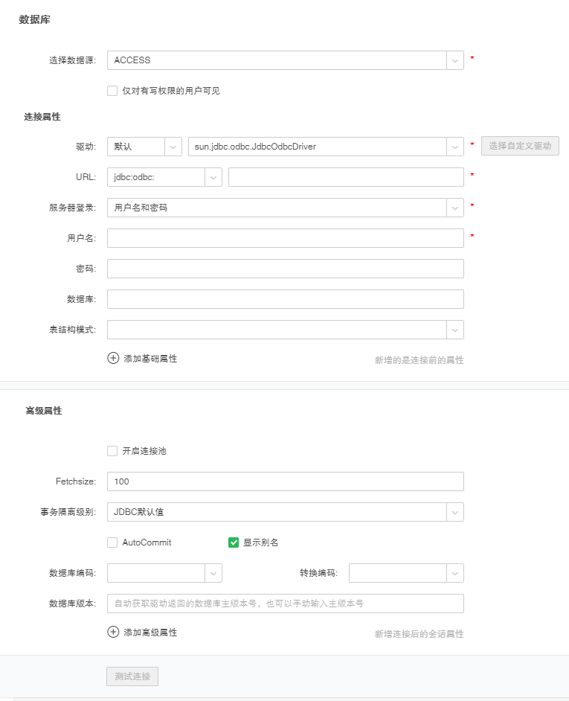The width and height of the screenshot is (569, 701).
Task: Enable the 开启连接池 checkbox
Action: coord(112,451)
